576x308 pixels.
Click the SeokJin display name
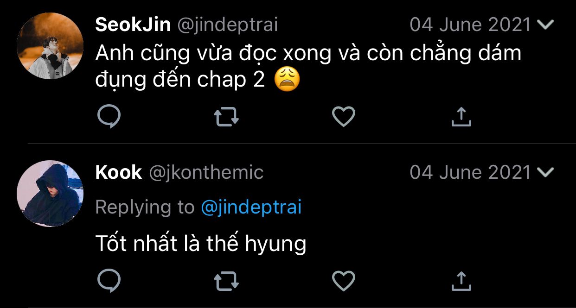[x=133, y=25]
